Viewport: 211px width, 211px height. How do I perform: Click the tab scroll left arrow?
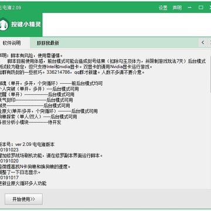coord(203,42)
